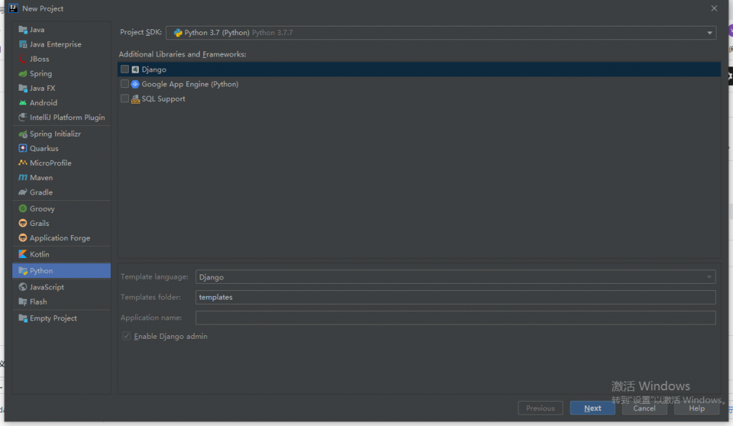Enable the Django framework checkbox
The width and height of the screenshot is (733, 426).
coord(125,69)
